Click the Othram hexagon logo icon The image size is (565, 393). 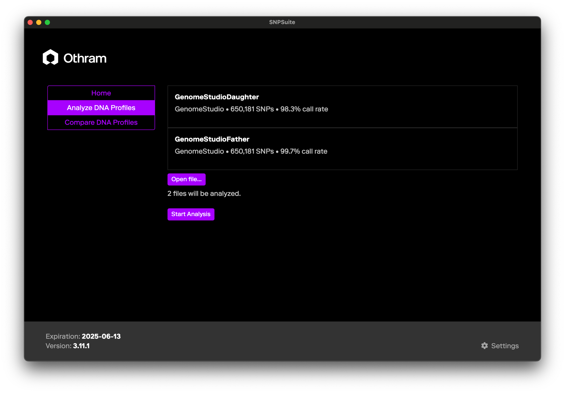click(50, 57)
